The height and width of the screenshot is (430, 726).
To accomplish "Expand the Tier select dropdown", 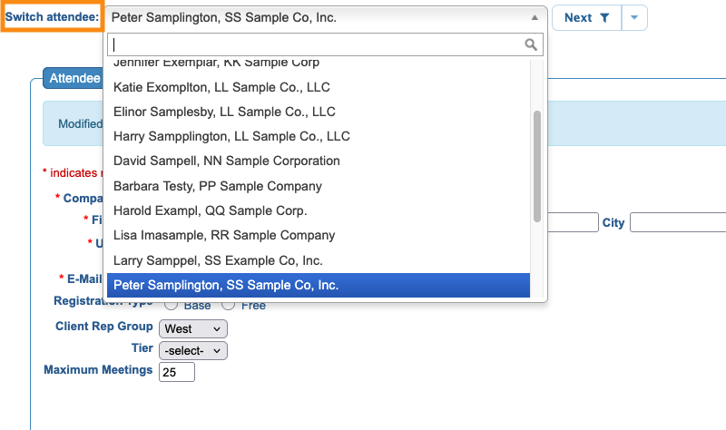I will (193, 349).
